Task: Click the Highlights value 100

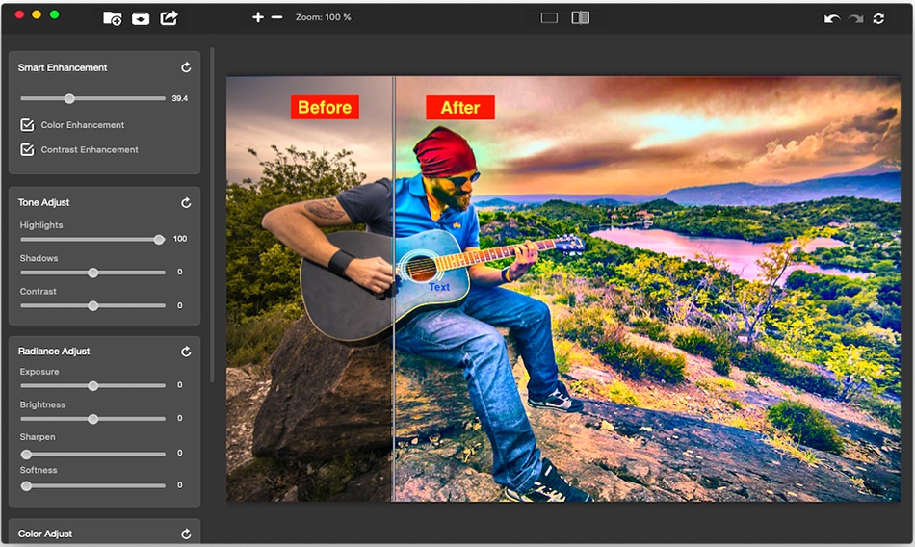Action: point(180,239)
